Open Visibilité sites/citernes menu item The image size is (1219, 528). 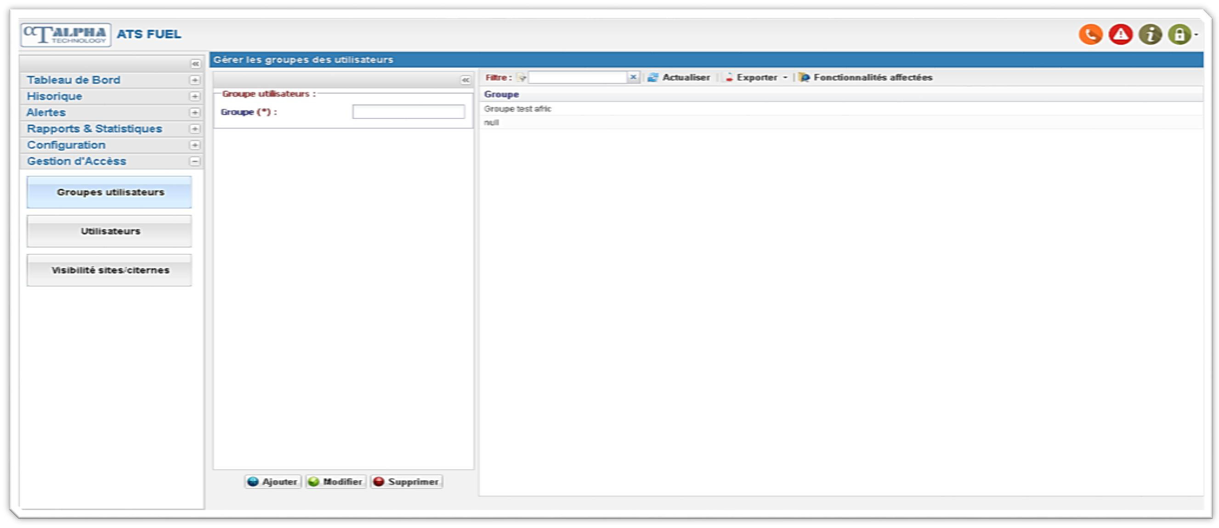tap(110, 270)
